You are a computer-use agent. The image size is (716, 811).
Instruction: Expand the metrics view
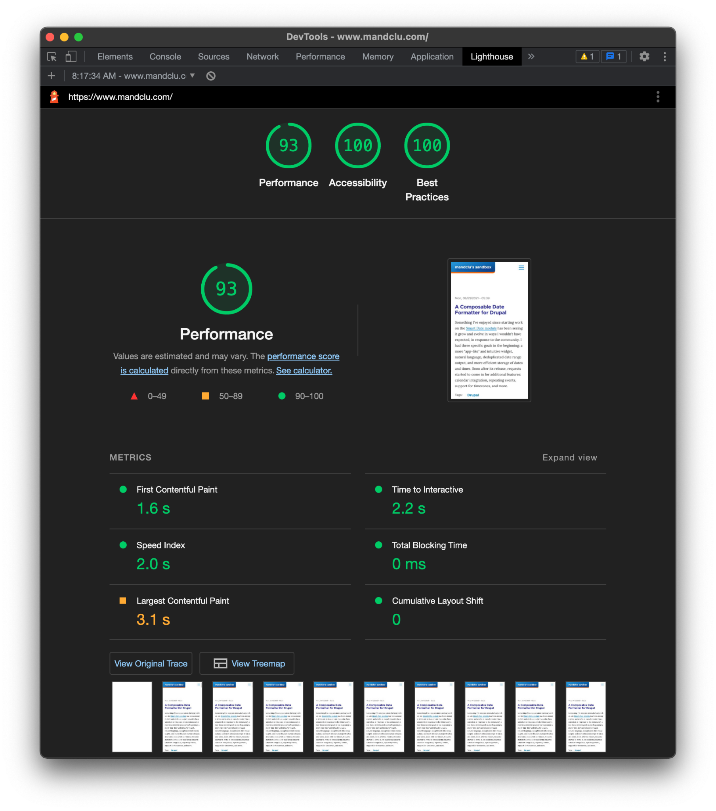click(x=569, y=457)
